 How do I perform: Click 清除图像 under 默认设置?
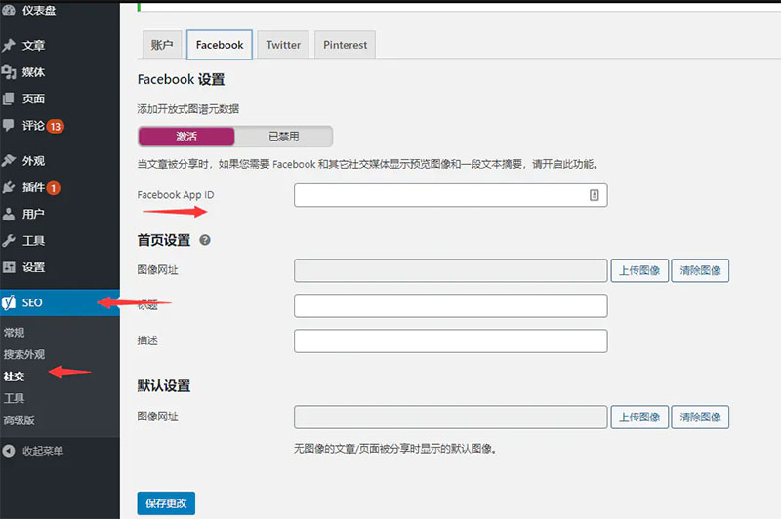[x=700, y=417]
